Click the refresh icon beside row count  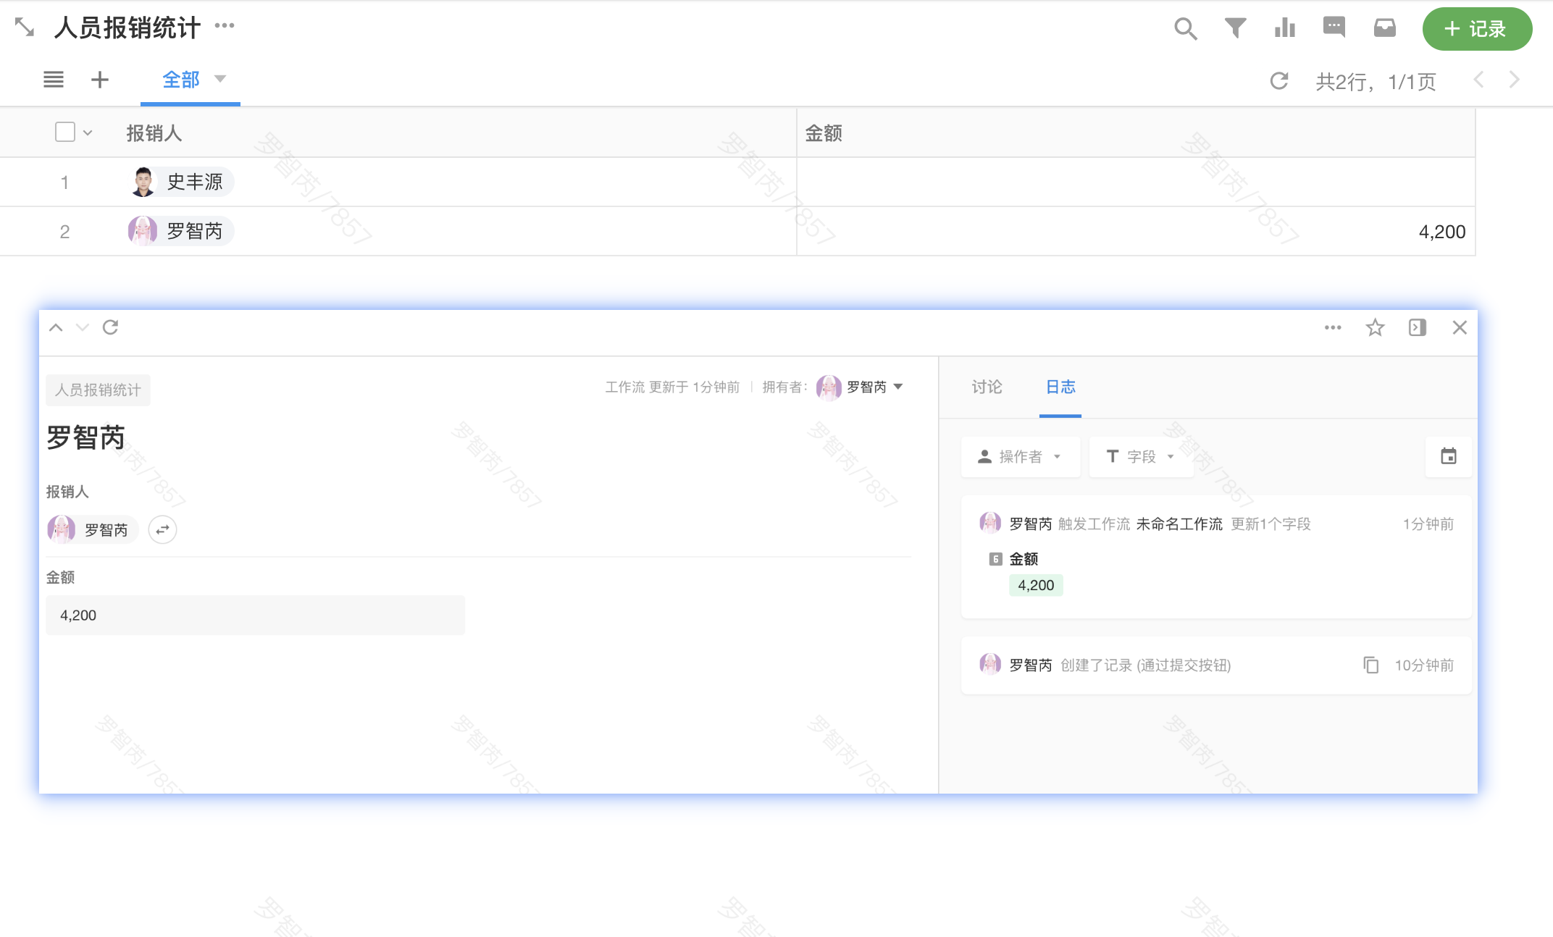[x=1279, y=81]
